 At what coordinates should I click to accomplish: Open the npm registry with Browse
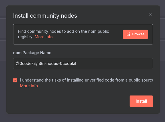pos(135,34)
